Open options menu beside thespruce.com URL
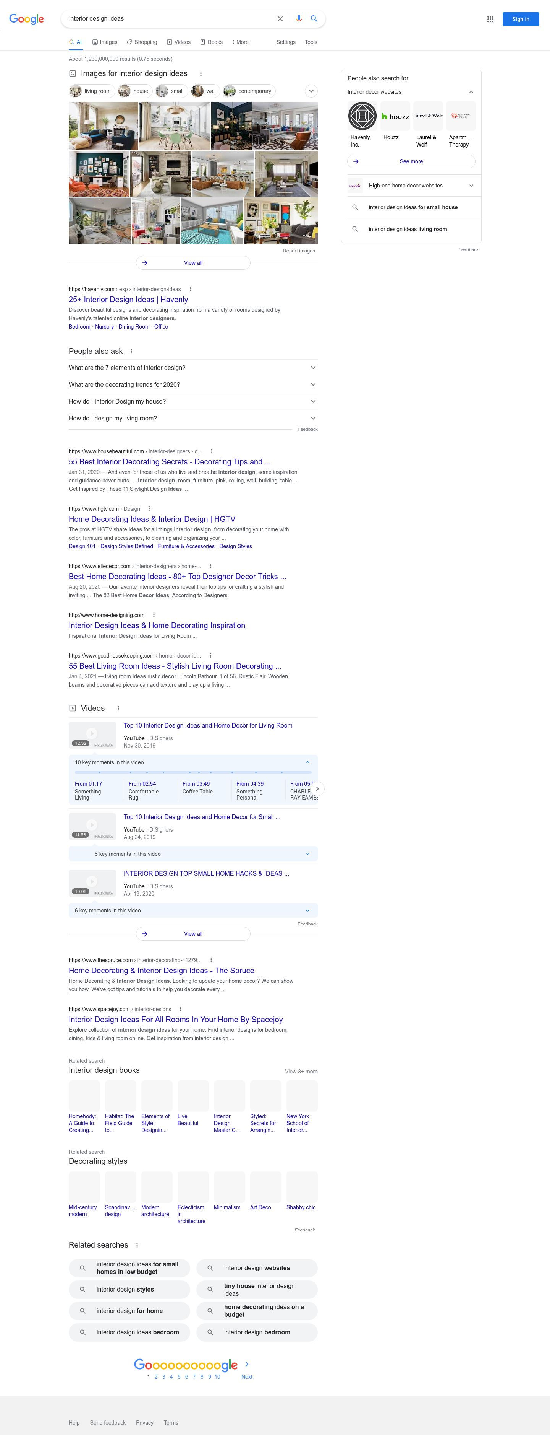 coord(211,960)
